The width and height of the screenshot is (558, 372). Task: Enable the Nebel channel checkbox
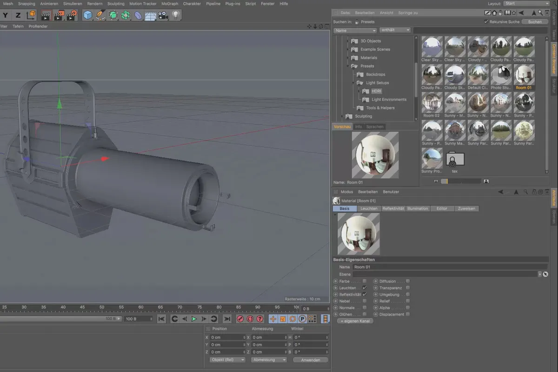click(x=365, y=301)
